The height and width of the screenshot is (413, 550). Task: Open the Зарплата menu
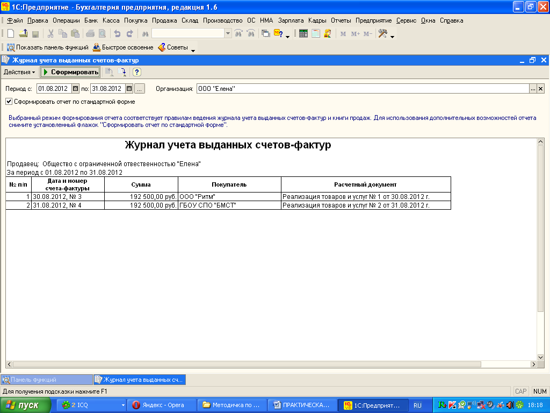tap(291, 20)
